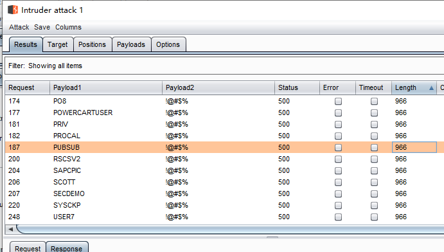Click the filter bar showing all items
Image resolution: width=444 pixels, height=252 pixels.
[x=224, y=66]
